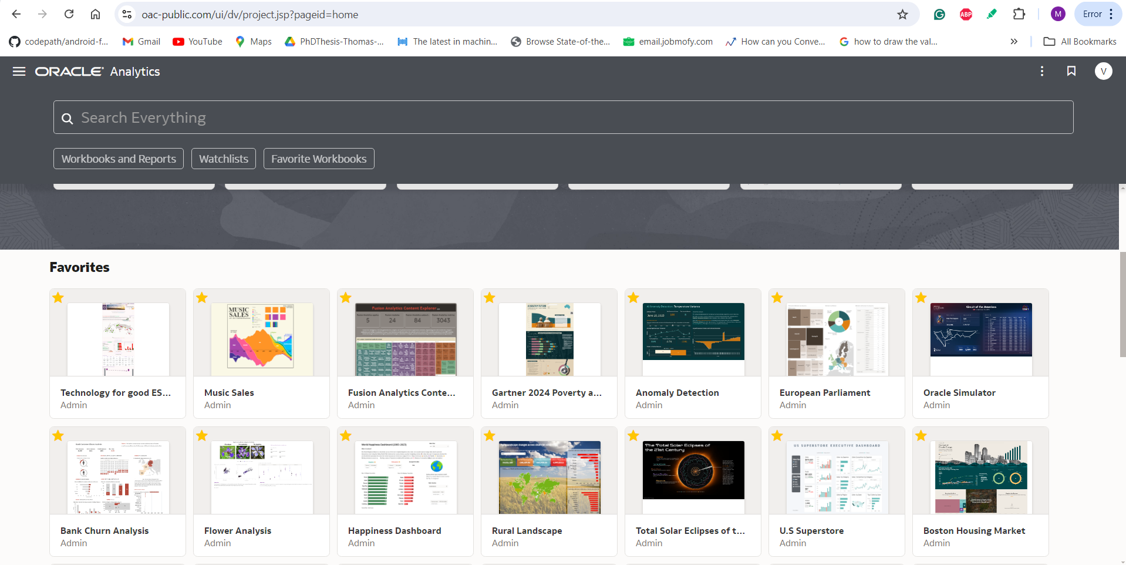Image resolution: width=1126 pixels, height=565 pixels.
Task: Toggle U.S Superstore favorite star
Action: [777, 436]
